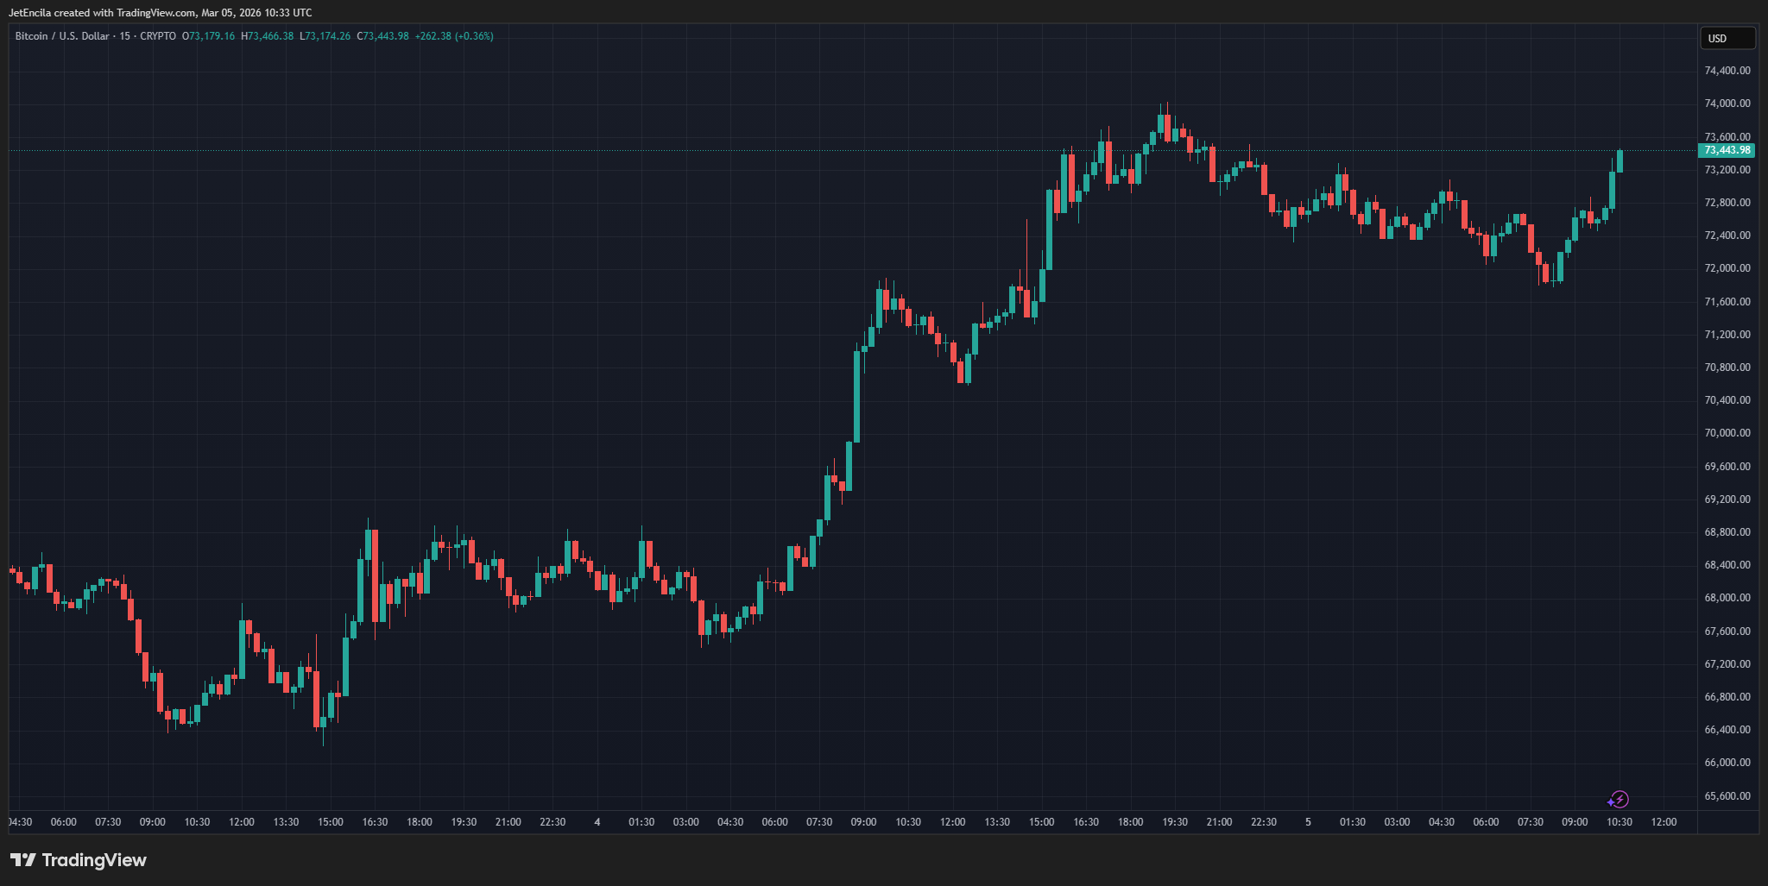Click the Open value O73,179.16
Screen dimensions: 1768x886
208,36
